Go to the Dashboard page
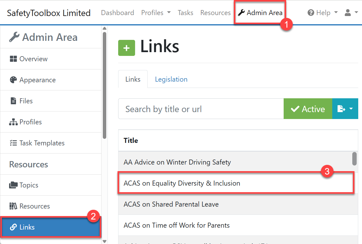Viewport: 362px width, 244px height. click(118, 13)
